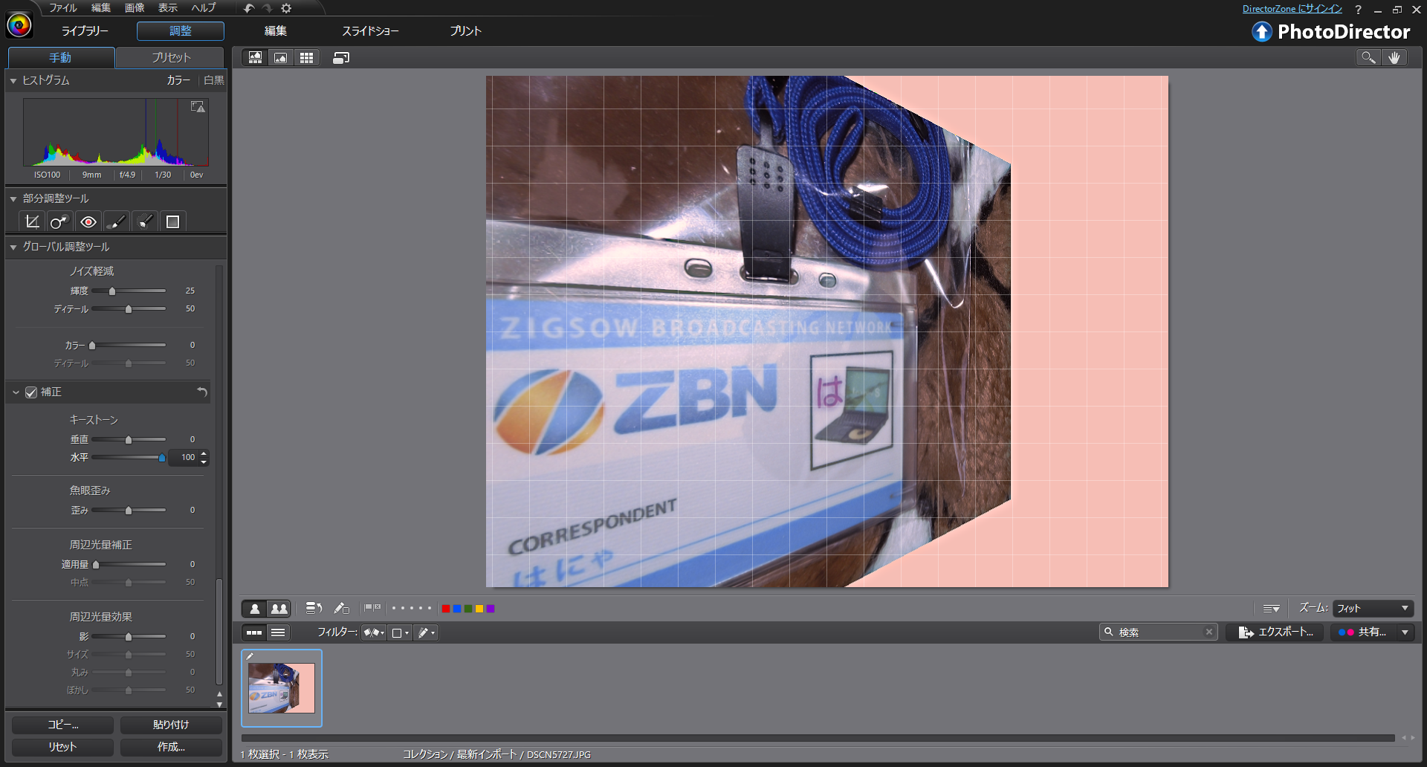Image resolution: width=1427 pixels, height=767 pixels.
Task: Show single photo view with one-person icon
Action: (x=254, y=609)
